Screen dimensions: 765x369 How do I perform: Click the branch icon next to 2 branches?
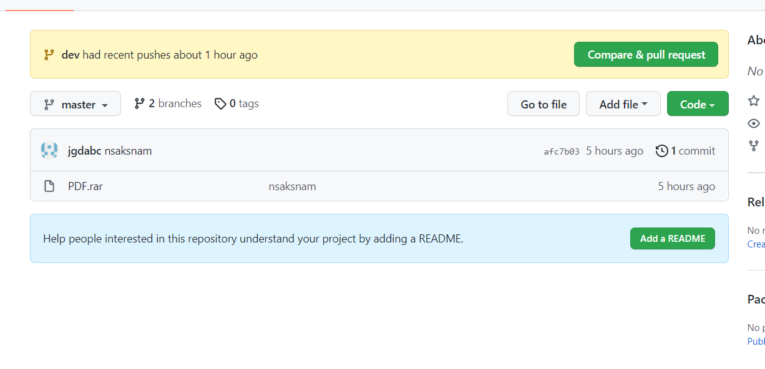coord(140,103)
